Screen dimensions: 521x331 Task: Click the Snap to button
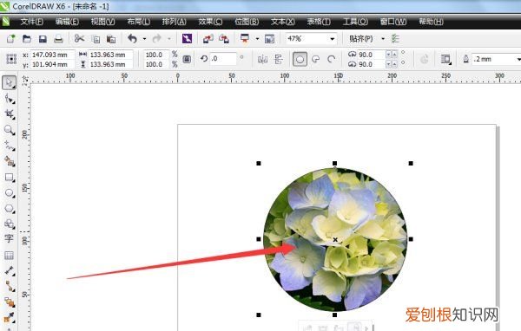click(361, 39)
